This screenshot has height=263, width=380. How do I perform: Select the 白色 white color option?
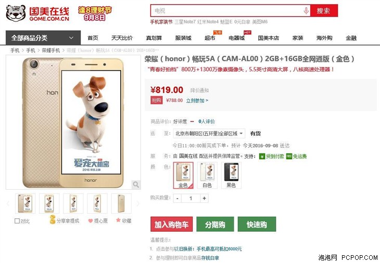[207, 175]
